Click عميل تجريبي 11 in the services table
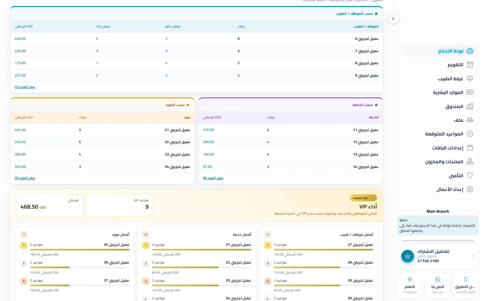The width and height of the screenshot is (482, 301). (366, 130)
